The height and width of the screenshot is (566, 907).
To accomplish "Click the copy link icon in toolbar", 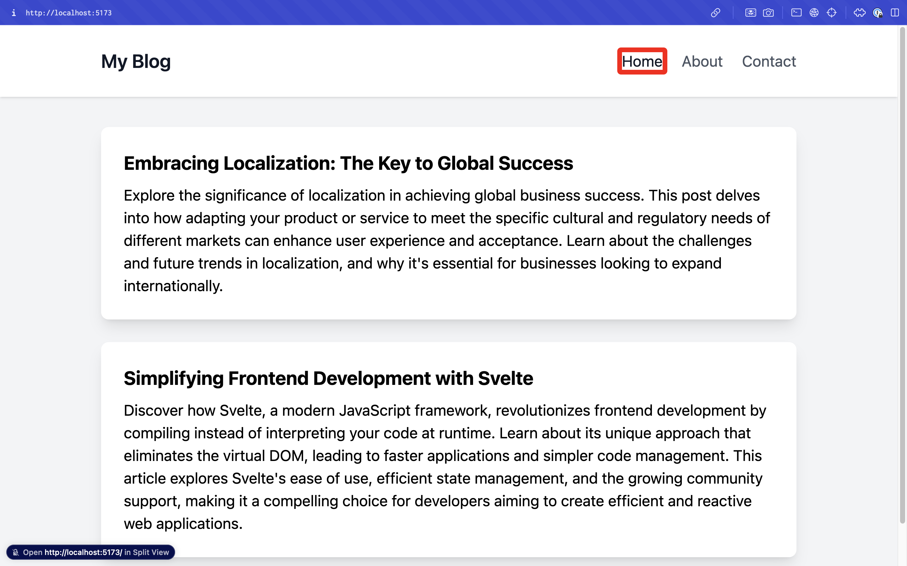I will point(715,13).
